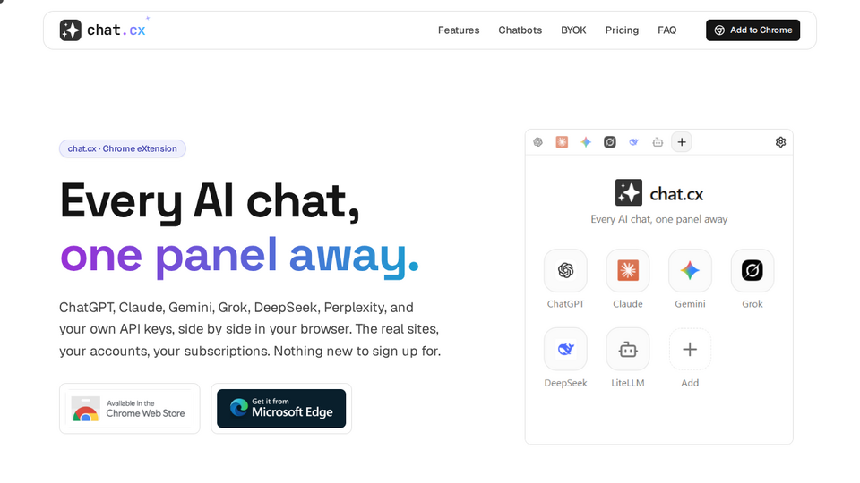Open the Claude tile in the grid

coord(627,270)
